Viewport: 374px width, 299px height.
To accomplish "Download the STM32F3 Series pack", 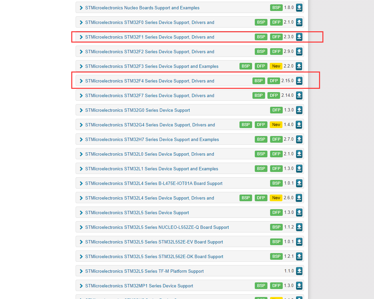I will [299, 66].
